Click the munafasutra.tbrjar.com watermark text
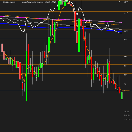The image size is (132, 132). tap(32, 2)
